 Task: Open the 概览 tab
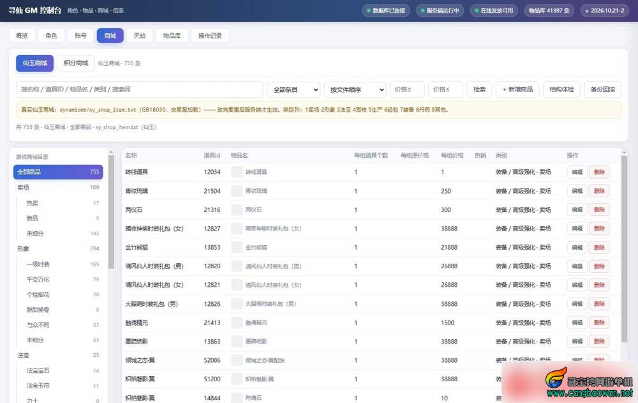[x=22, y=36]
